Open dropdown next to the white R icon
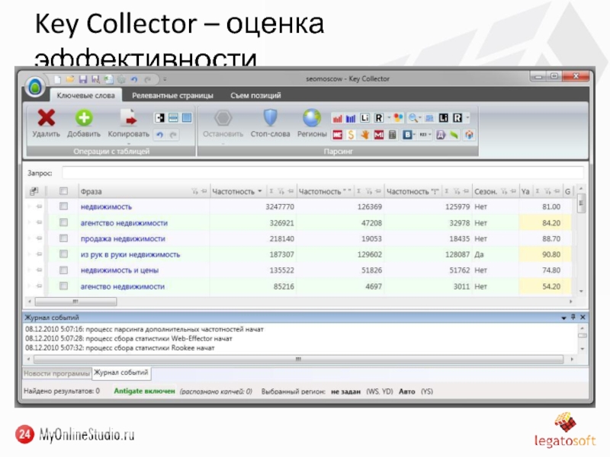Image resolution: width=610 pixels, height=457 pixels. pos(388,118)
